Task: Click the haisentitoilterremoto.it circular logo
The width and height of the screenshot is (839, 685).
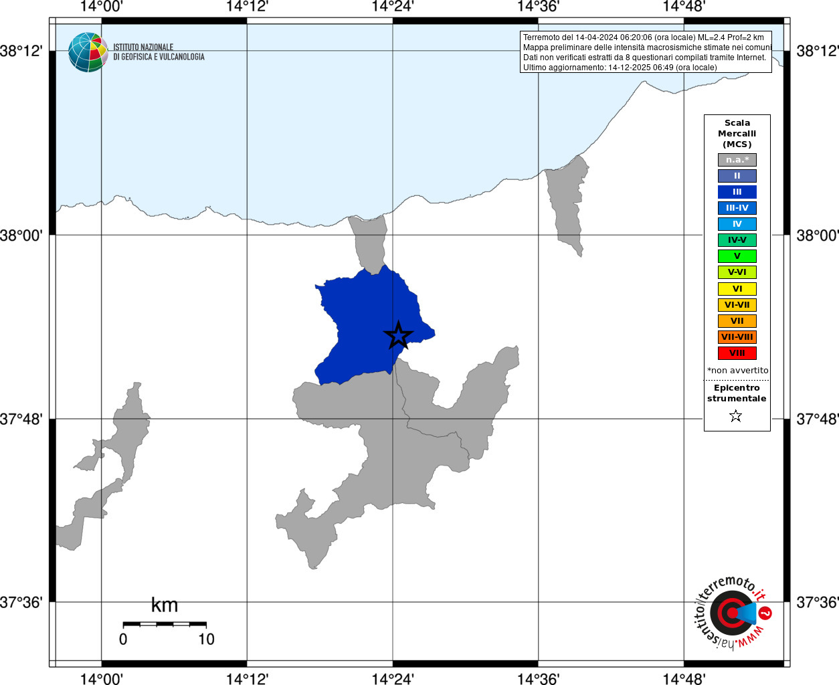Action: (x=733, y=613)
